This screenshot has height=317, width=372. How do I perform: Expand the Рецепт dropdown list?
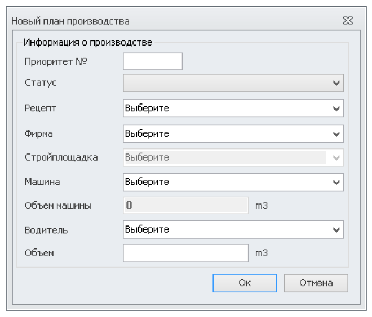pyautogui.click(x=336, y=108)
